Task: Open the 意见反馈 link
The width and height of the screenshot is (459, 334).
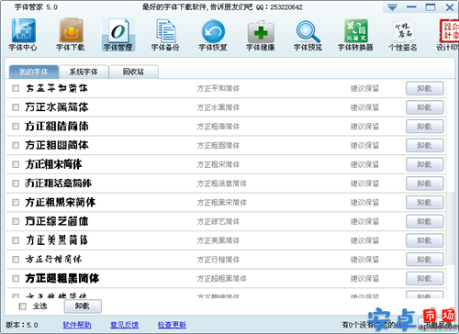Action: 124,325
